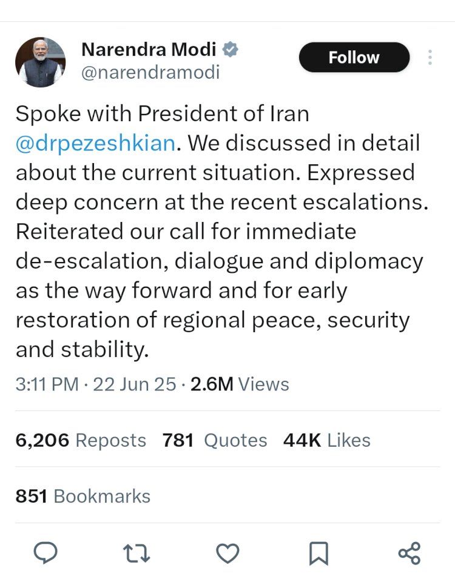
Task: Click the 3:11 PM timestamp
Action: point(47,384)
